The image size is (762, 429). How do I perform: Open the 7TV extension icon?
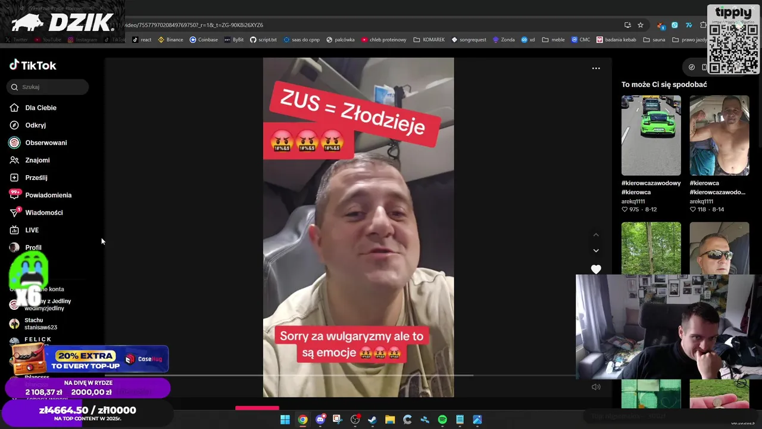pos(689,25)
